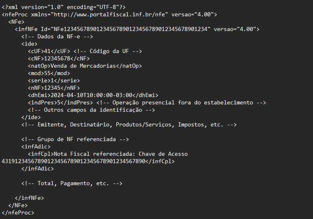Click the closing nfeProc tag
The height and width of the screenshot is (219, 313).
tap(18, 213)
